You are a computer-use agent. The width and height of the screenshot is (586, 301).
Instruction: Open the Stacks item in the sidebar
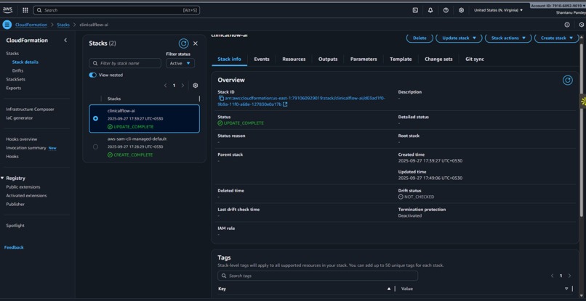[12, 54]
